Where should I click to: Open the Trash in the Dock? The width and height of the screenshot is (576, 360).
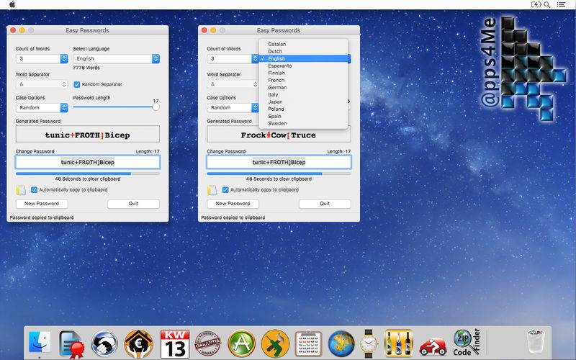pyautogui.click(x=536, y=341)
